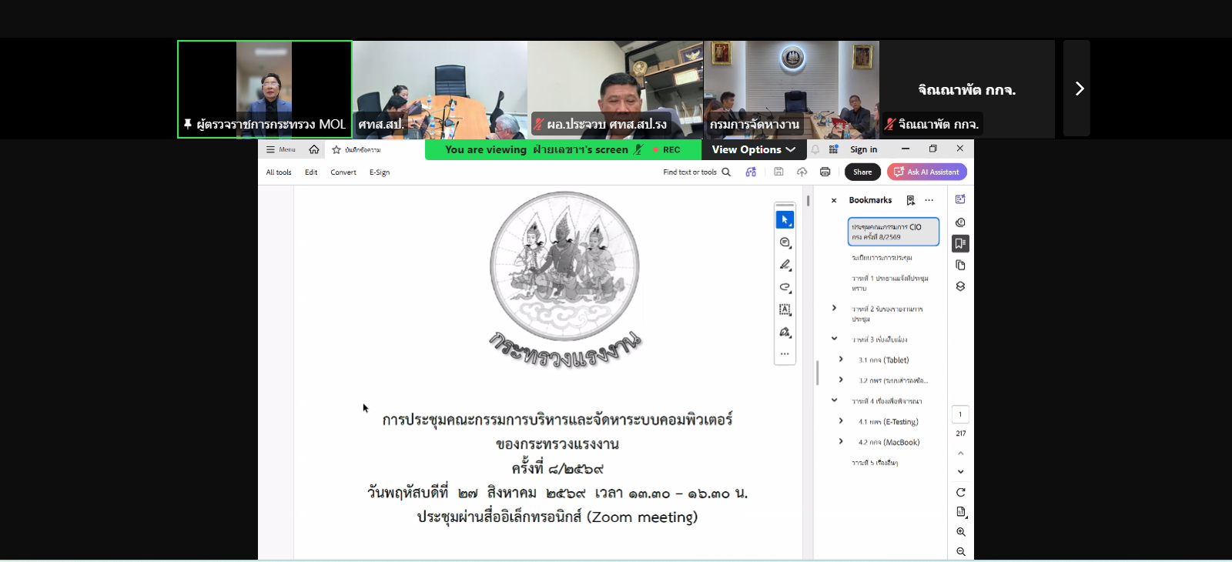Collapse the วาระที่ 3 bookmark
The image size is (1232, 562).
(x=834, y=339)
